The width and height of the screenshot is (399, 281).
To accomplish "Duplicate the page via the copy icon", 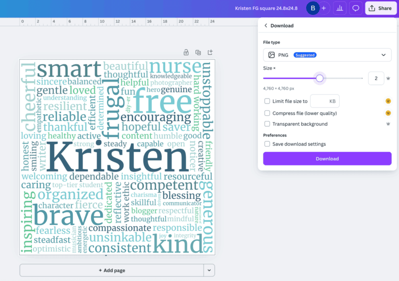I will tap(198, 52).
